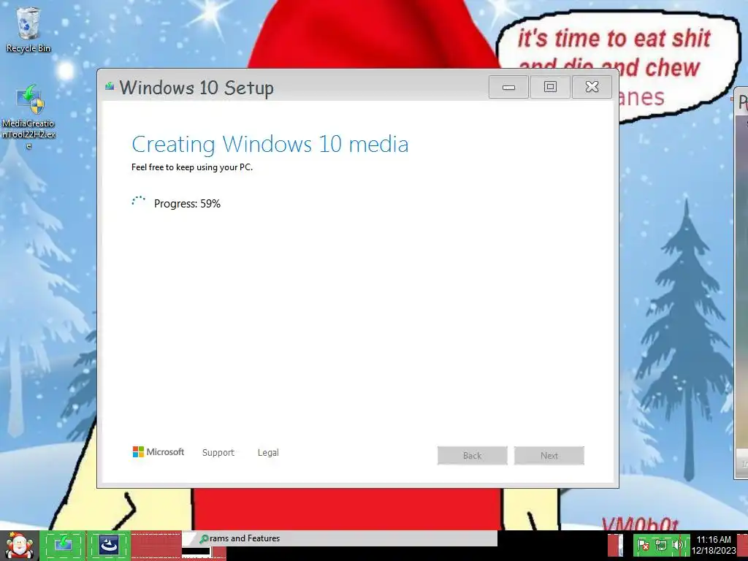Click the Windows 10 Setup title bar icon
This screenshot has width=748, height=561.
110,86
